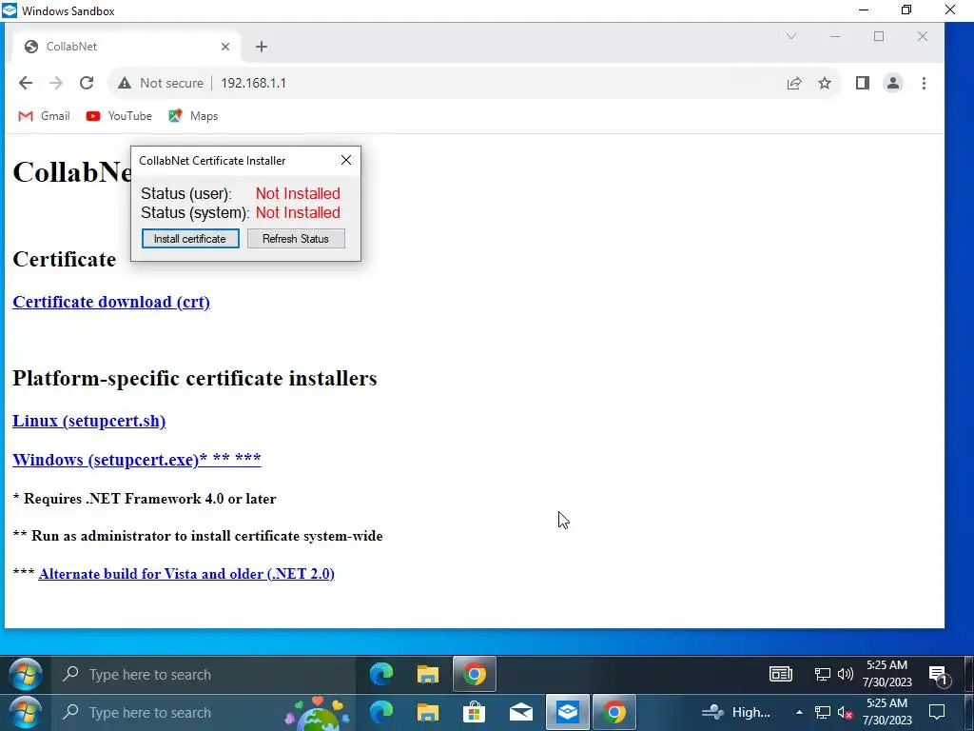Minimize the Chrome window
The width and height of the screenshot is (974, 731).
[835, 37]
